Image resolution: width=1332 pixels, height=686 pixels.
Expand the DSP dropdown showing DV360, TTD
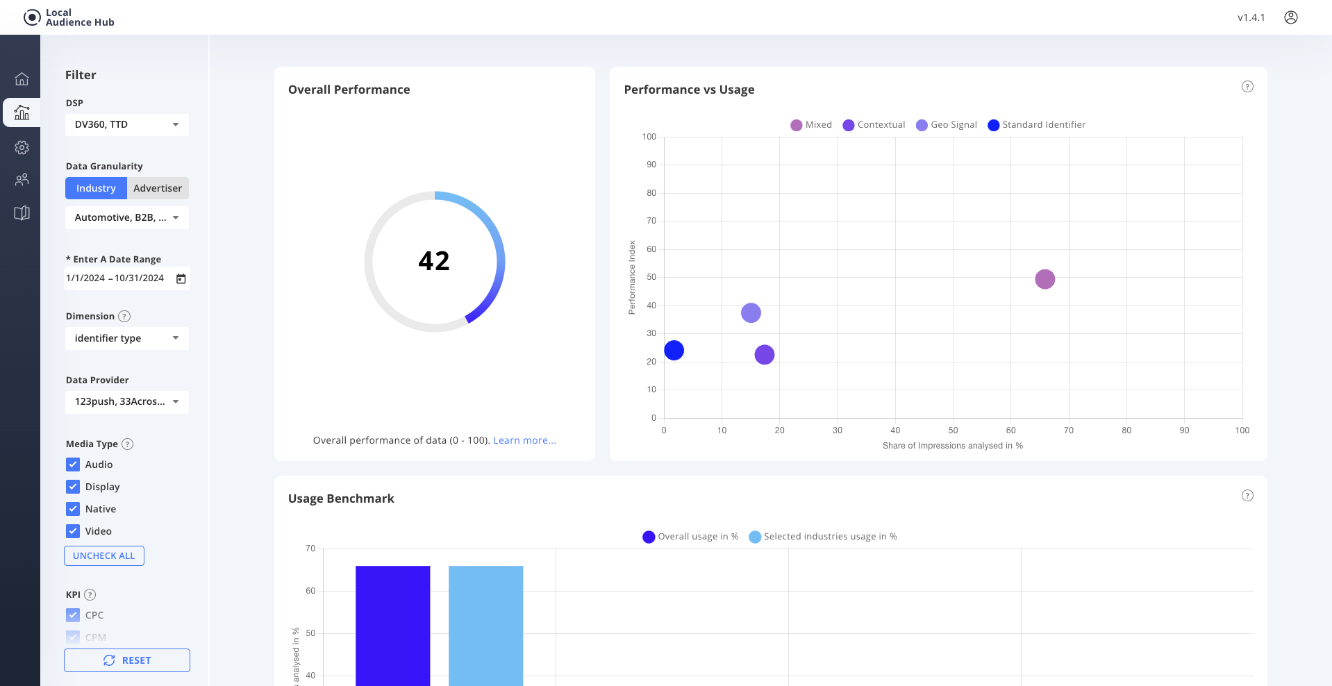(126, 125)
